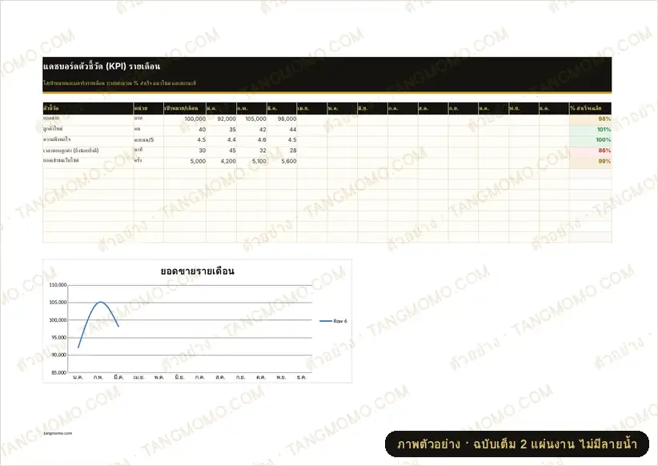The width and height of the screenshot is (658, 466).
Task: Click the cell showing 42
Action: (252, 130)
